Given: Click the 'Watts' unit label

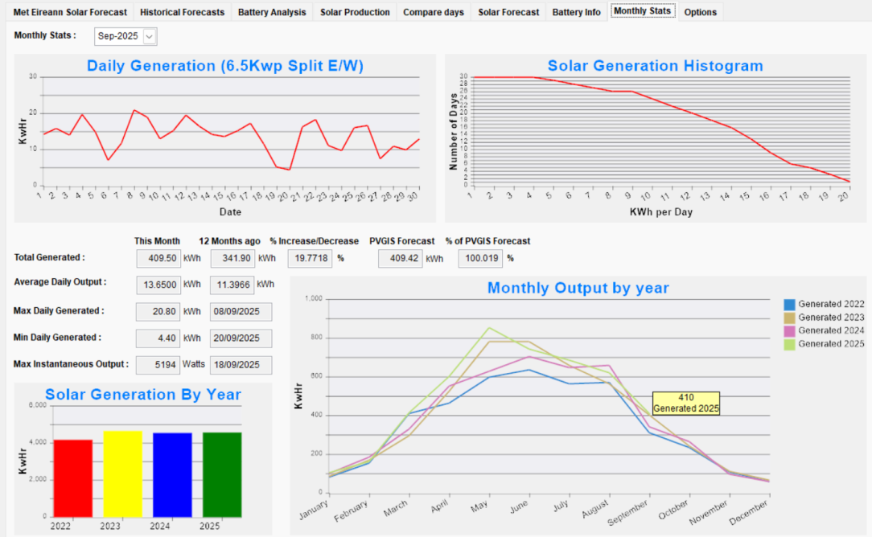Looking at the screenshot, I should pos(194,364).
